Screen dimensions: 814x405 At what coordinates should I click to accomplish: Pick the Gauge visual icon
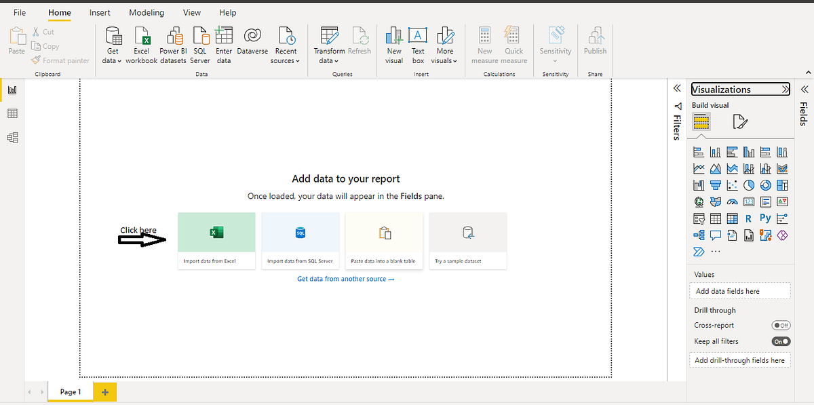coord(733,201)
